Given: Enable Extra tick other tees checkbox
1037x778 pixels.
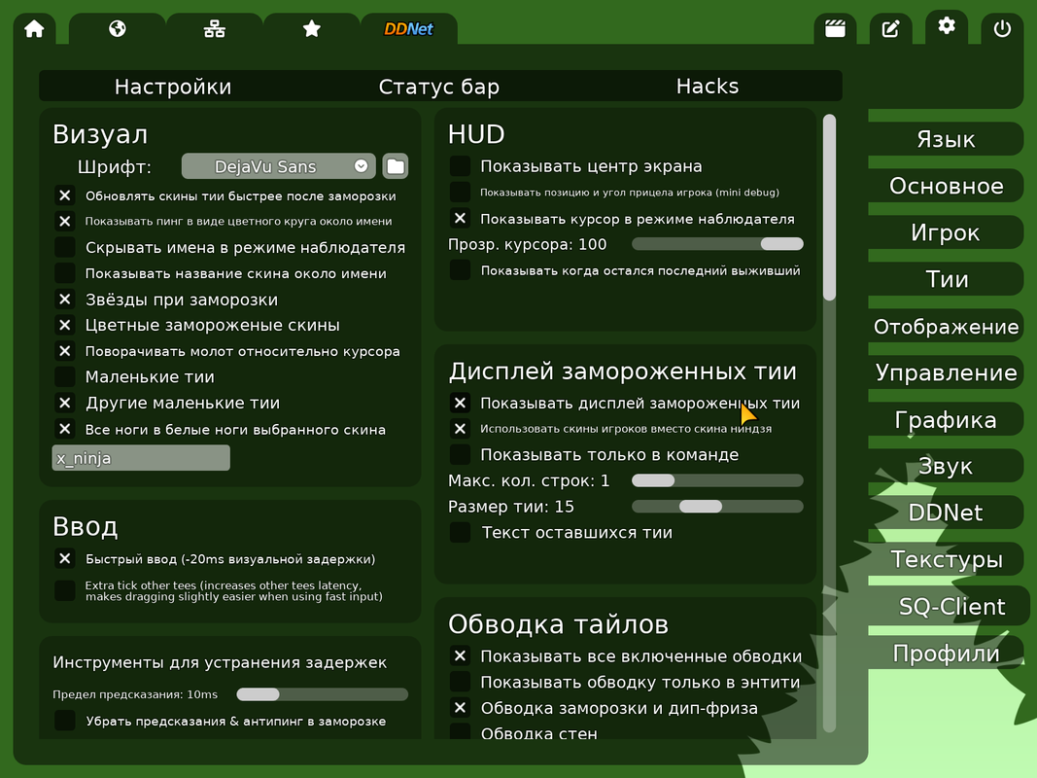Looking at the screenshot, I should pyautogui.click(x=65, y=590).
